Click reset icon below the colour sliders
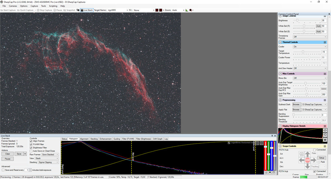331x179 pixels. pyautogui.click(x=274, y=172)
